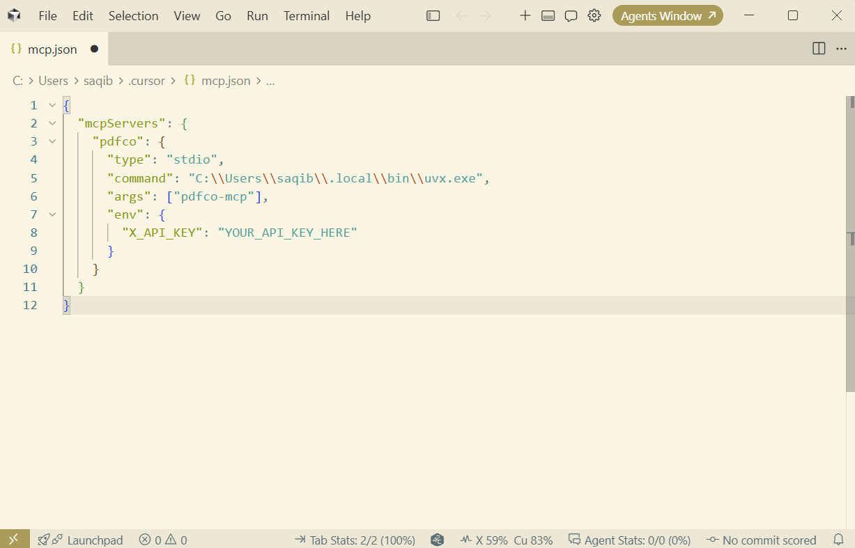Open the Help menu
The image size is (855, 548).
[358, 15]
